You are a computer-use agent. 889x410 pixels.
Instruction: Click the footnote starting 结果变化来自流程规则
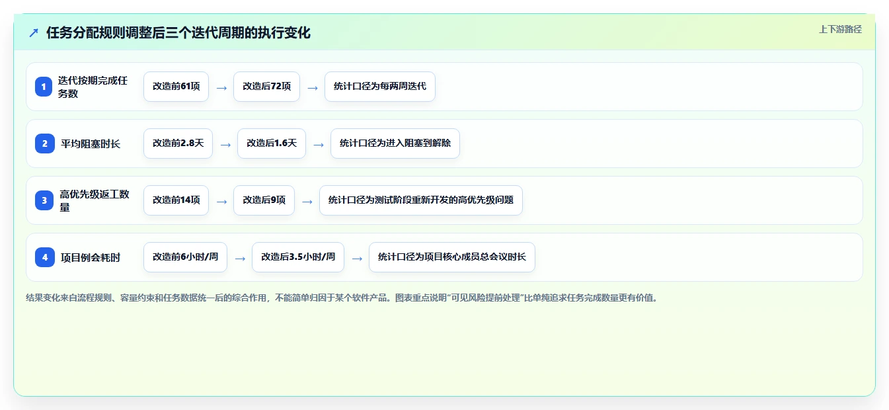coord(342,298)
